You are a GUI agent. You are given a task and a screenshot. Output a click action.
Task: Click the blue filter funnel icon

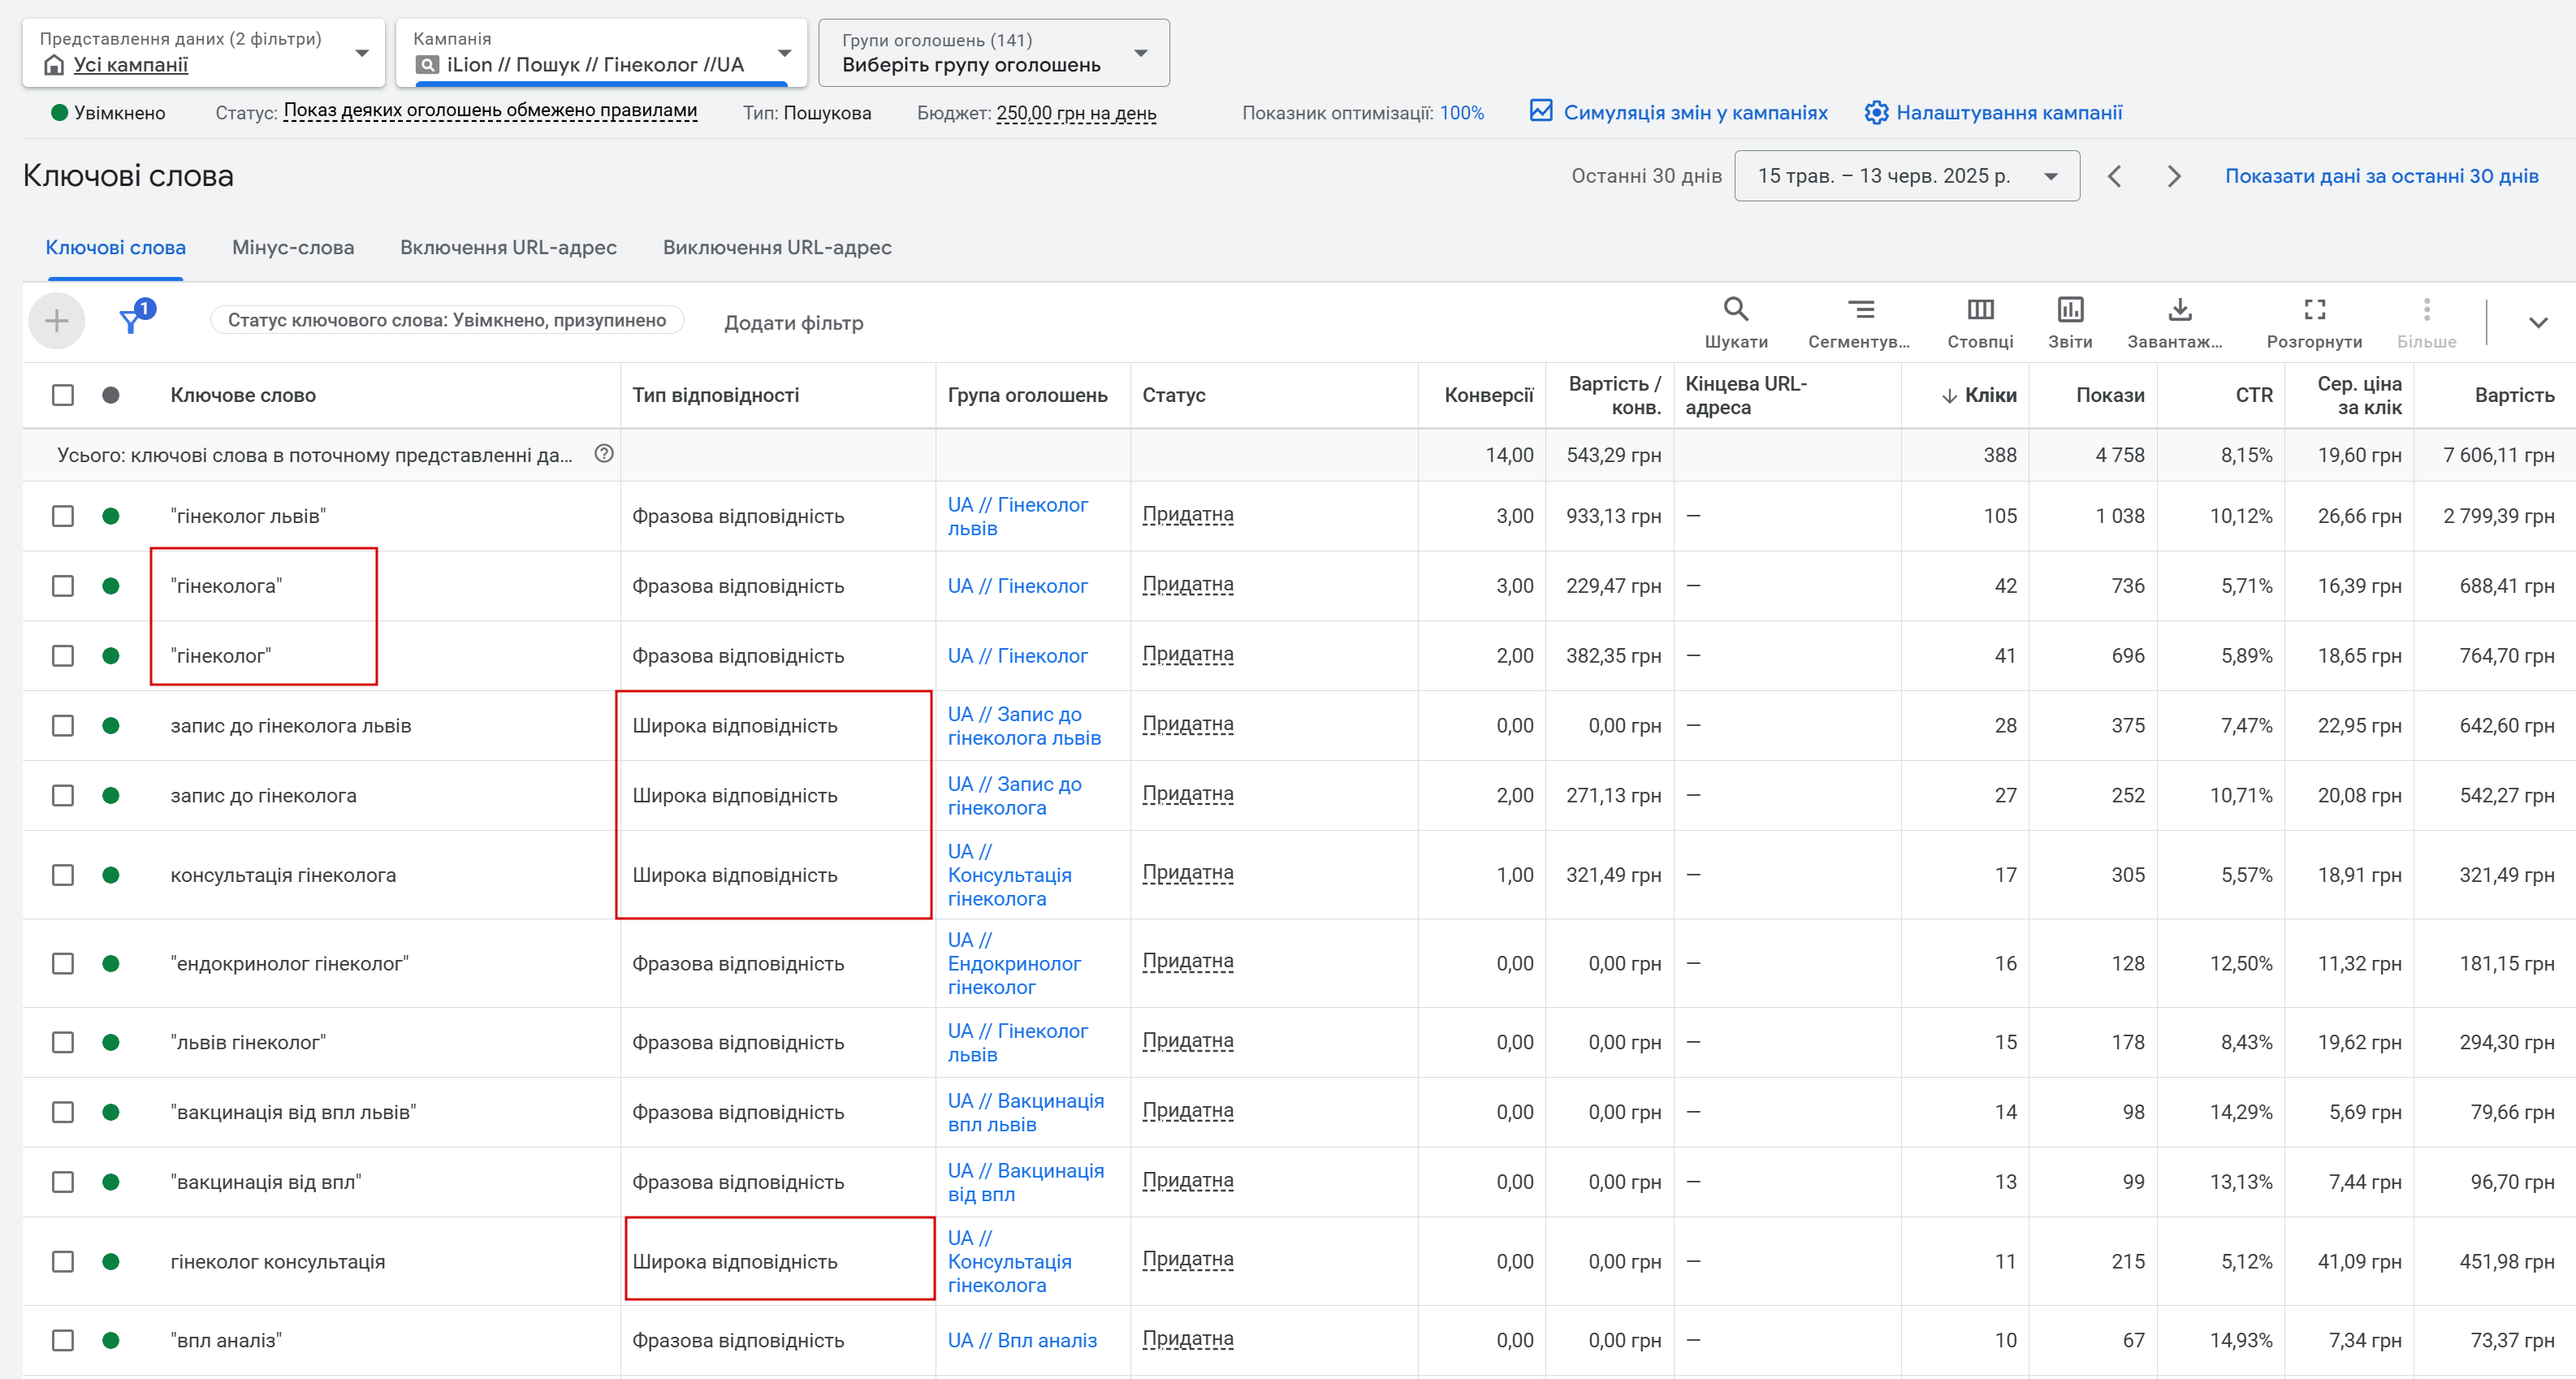(131, 321)
